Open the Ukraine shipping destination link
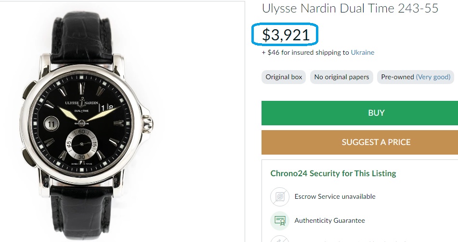This screenshot has height=242, width=458. click(363, 52)
